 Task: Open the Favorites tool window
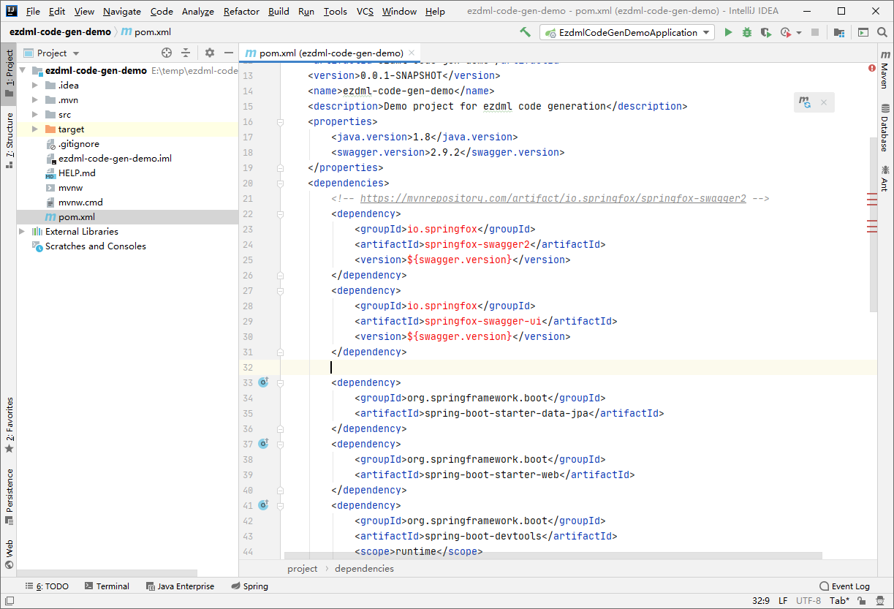(9, 425)
